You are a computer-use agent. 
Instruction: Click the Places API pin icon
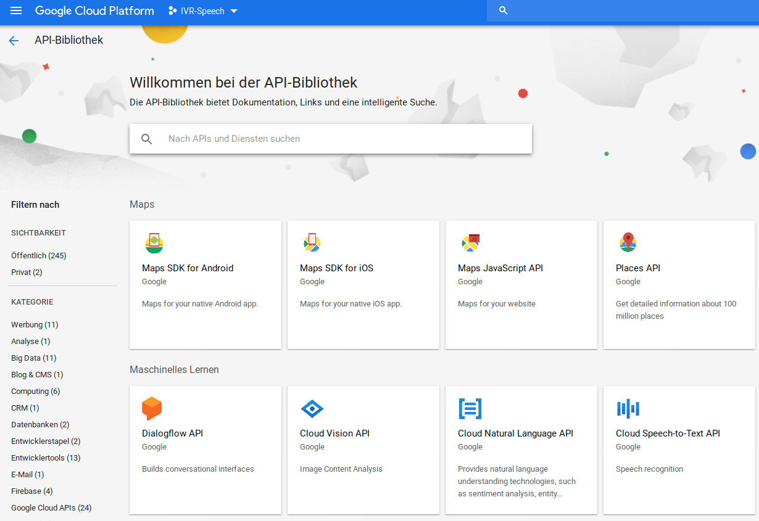click(628, 242)
